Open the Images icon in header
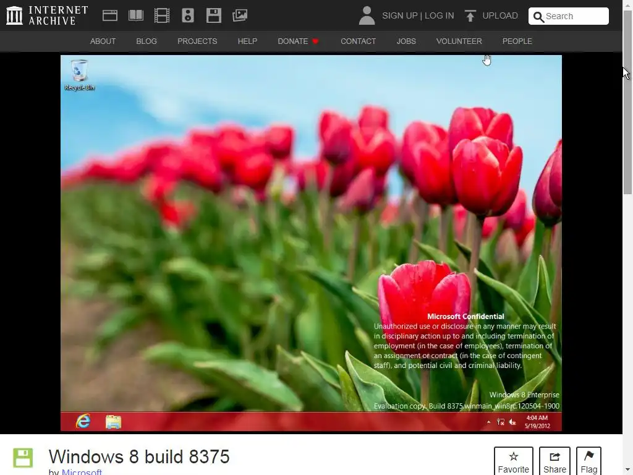Screen dimensions: 633x475 tap(240, 15)
